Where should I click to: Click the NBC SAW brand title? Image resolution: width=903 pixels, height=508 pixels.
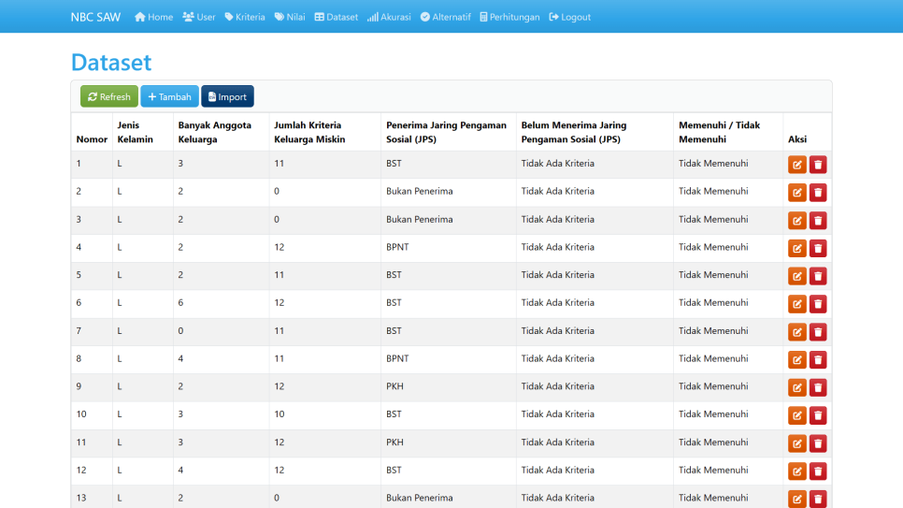coord(95,17)
